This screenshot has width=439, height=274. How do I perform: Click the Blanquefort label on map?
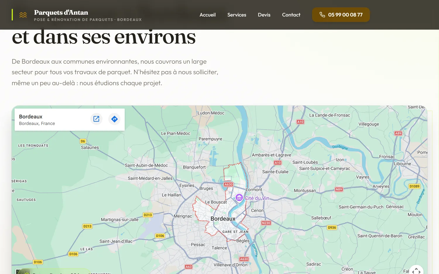194,167
